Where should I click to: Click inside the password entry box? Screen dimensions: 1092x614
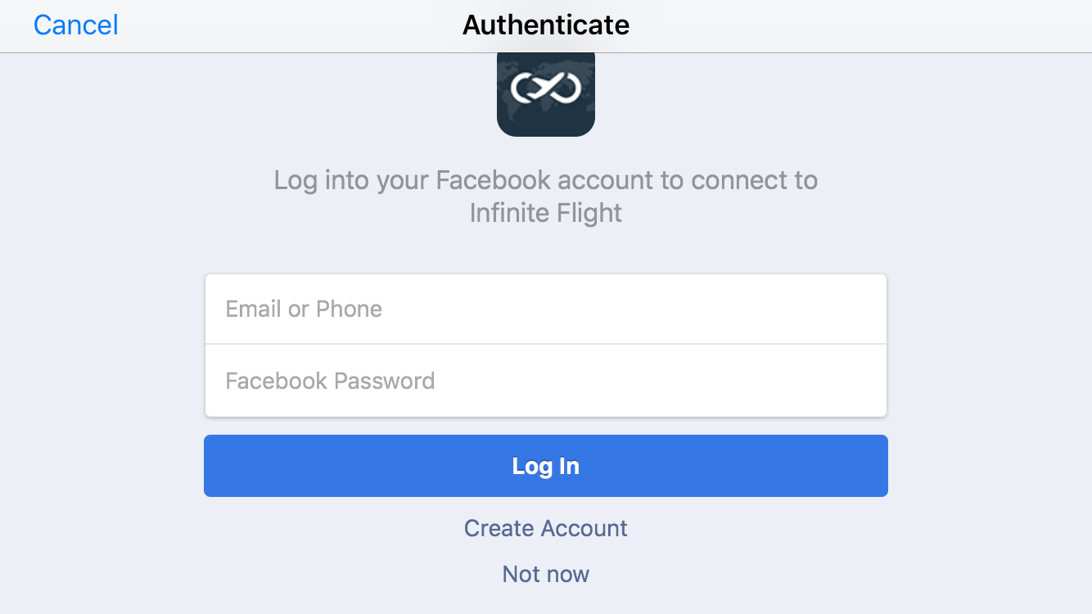[x=546, y=381]
